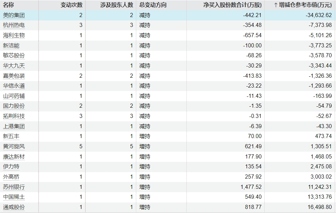
Task: Sort table by 变动次数 header
Action: point(71,5)
